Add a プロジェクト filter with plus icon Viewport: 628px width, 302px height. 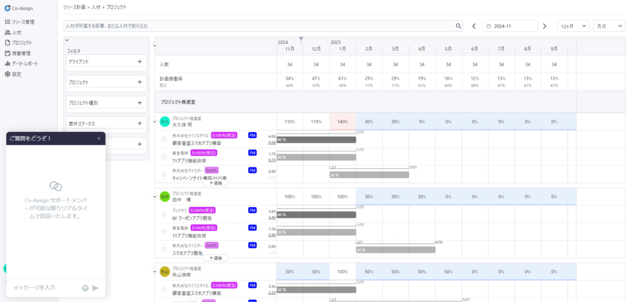click(139, 82)
